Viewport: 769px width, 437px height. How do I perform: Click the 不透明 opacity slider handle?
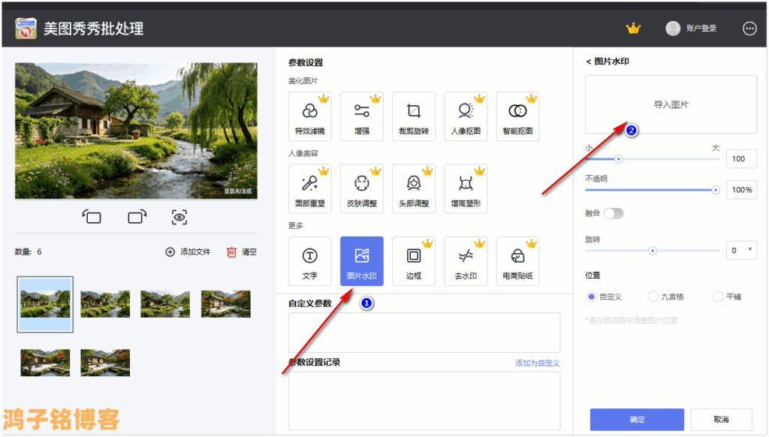716,190
